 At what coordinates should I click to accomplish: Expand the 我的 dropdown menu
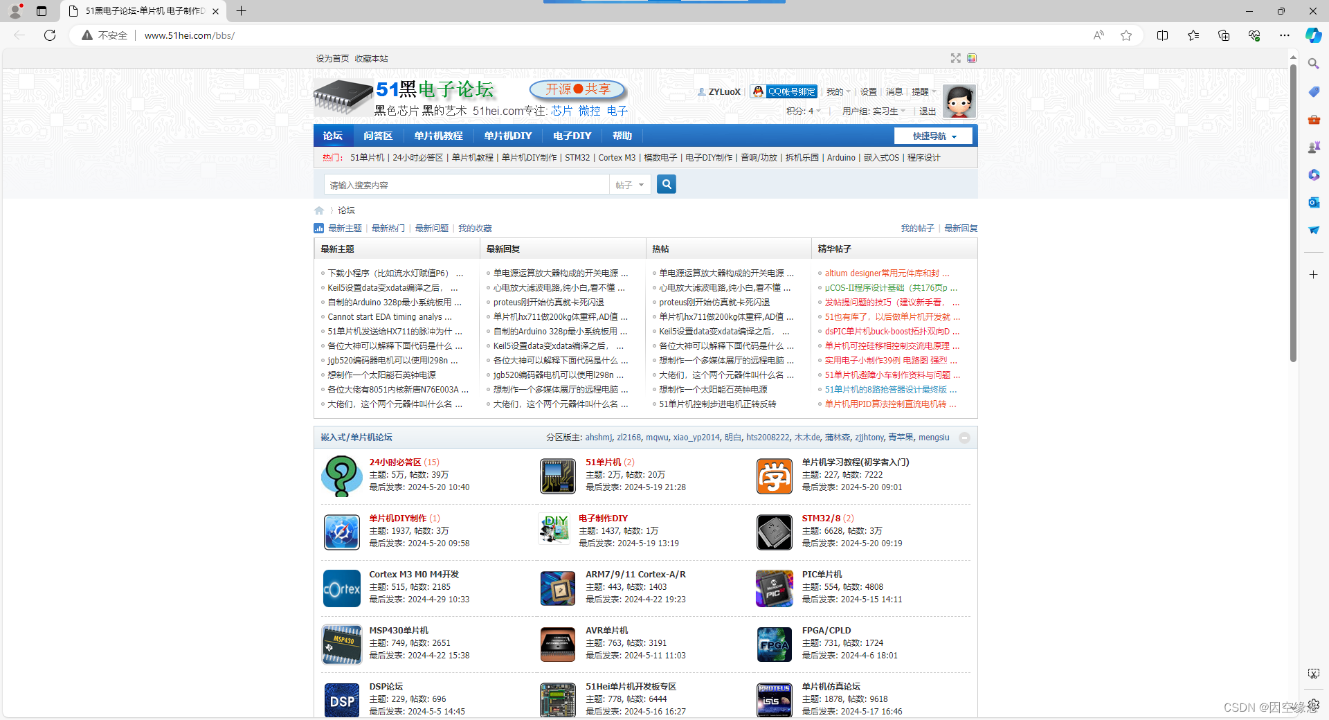838,91
